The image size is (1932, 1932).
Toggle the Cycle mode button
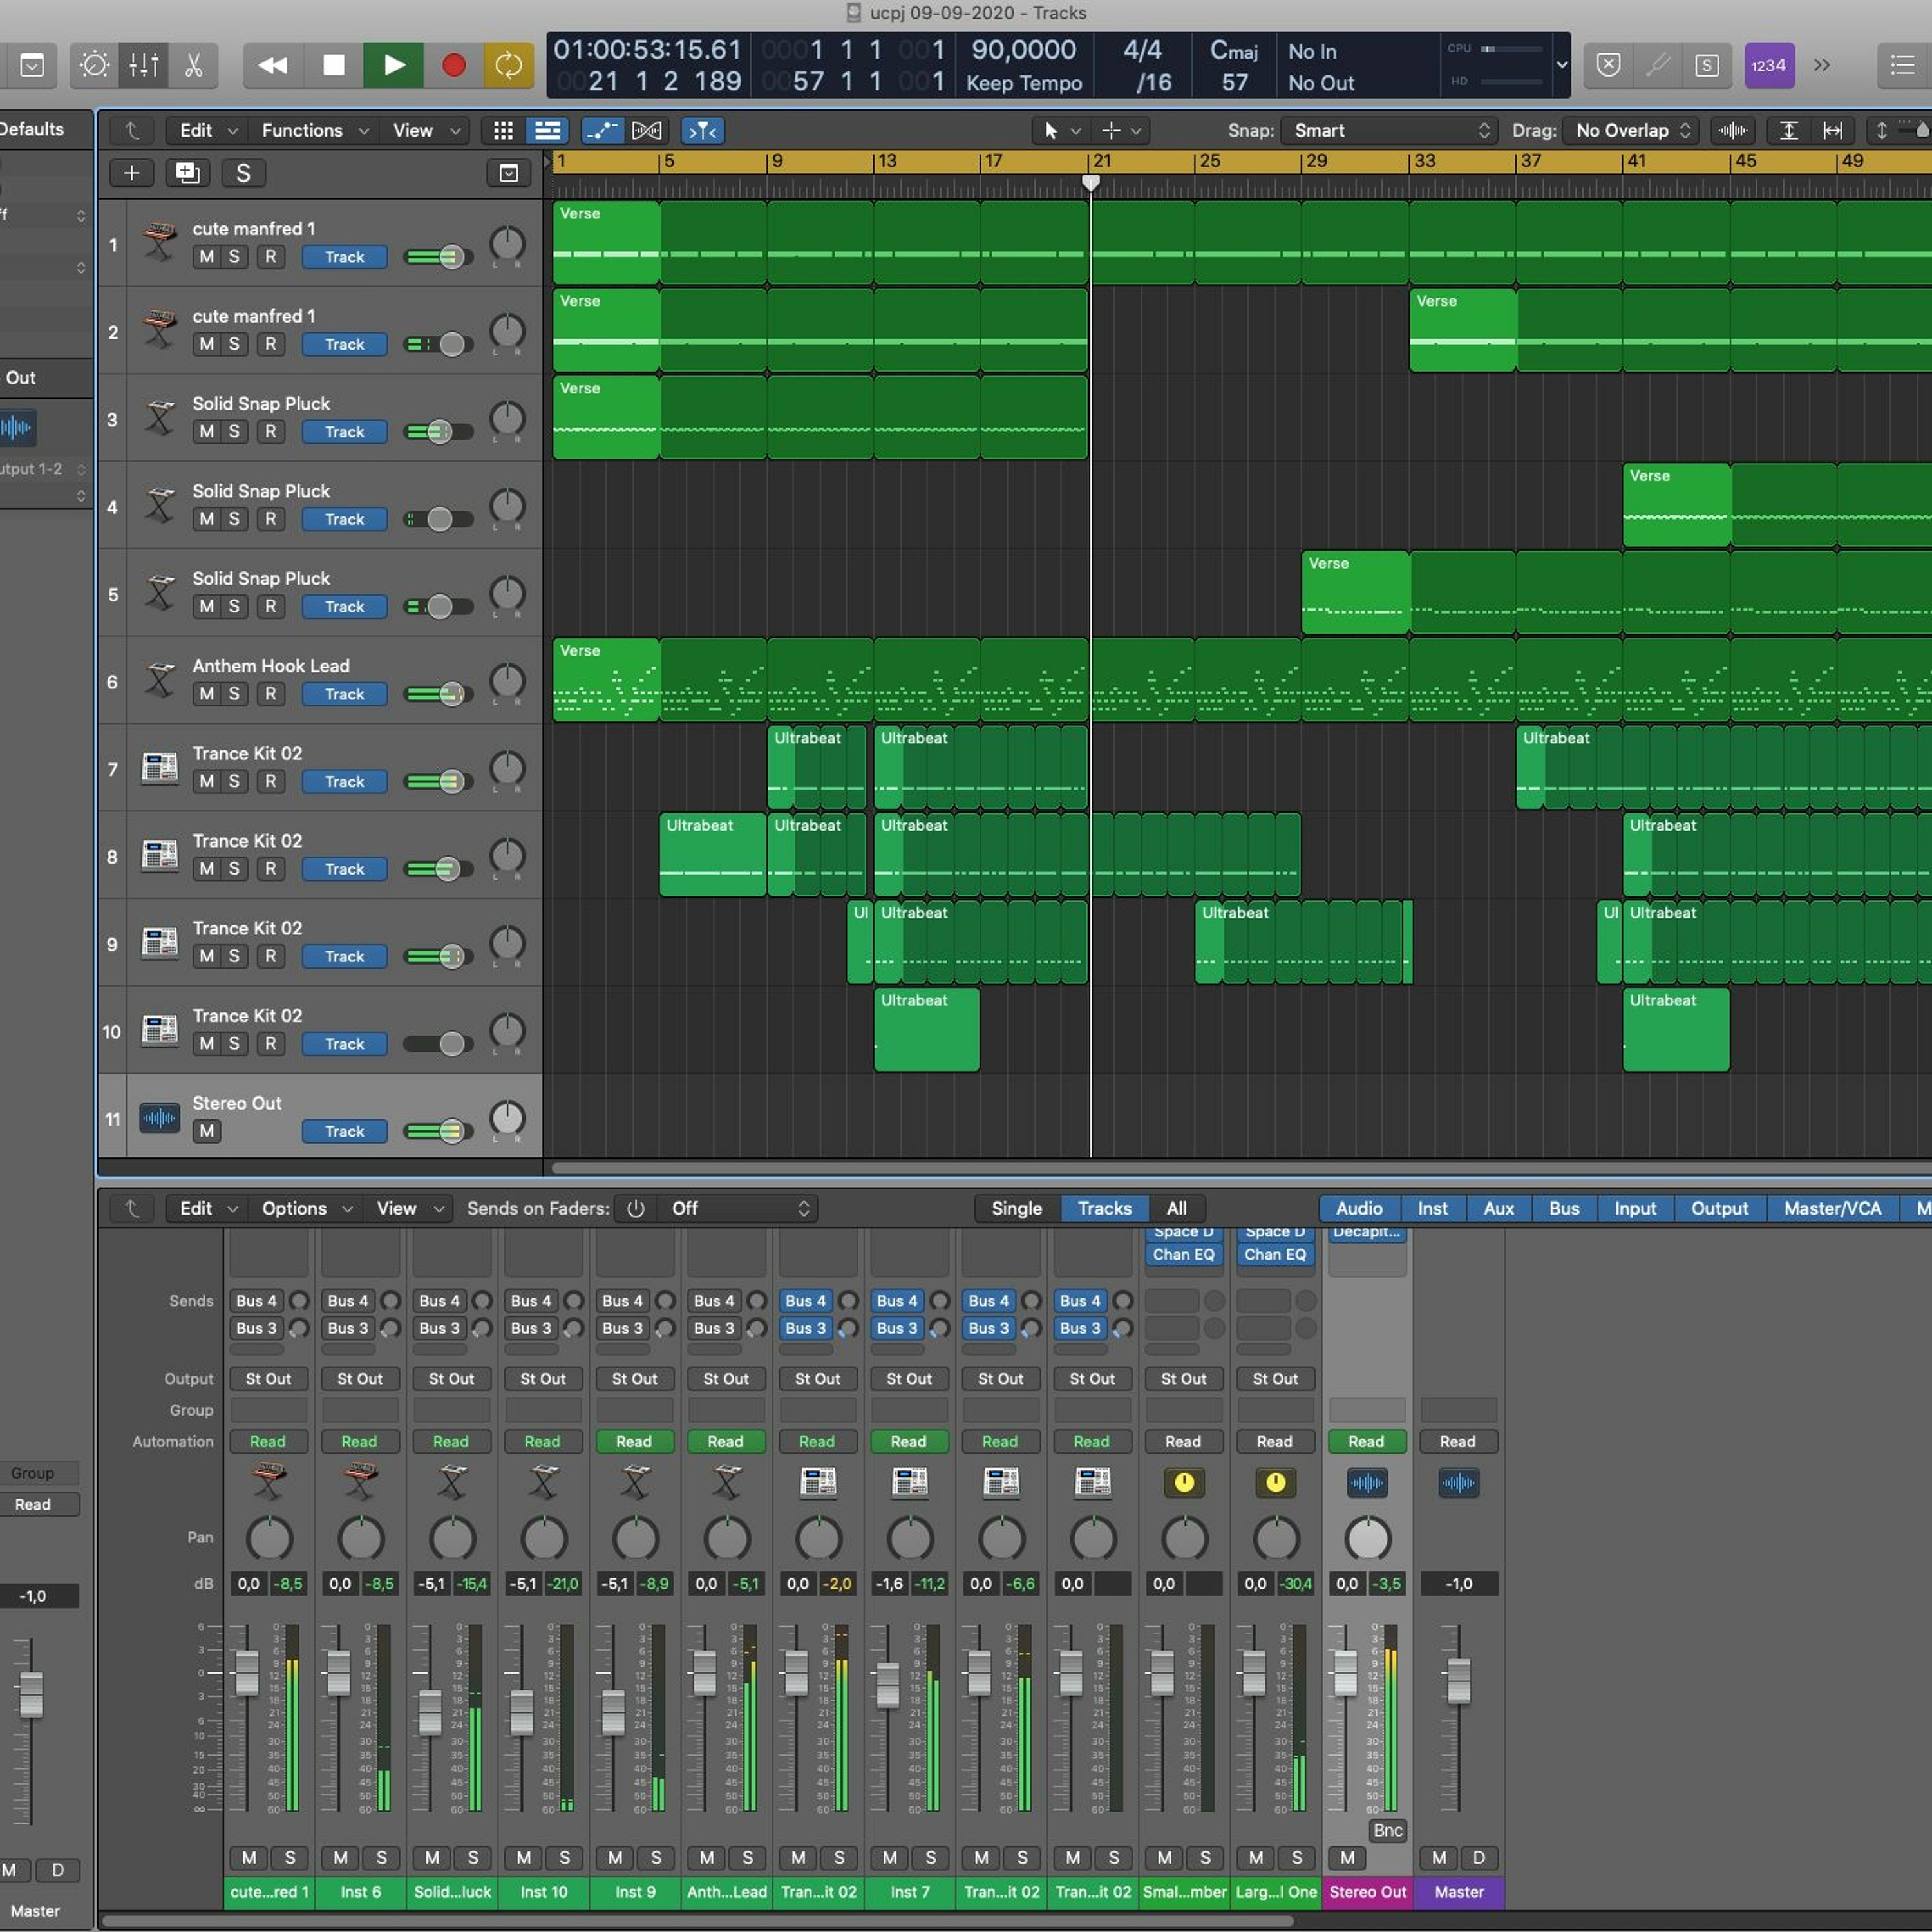tap(508, 66)
